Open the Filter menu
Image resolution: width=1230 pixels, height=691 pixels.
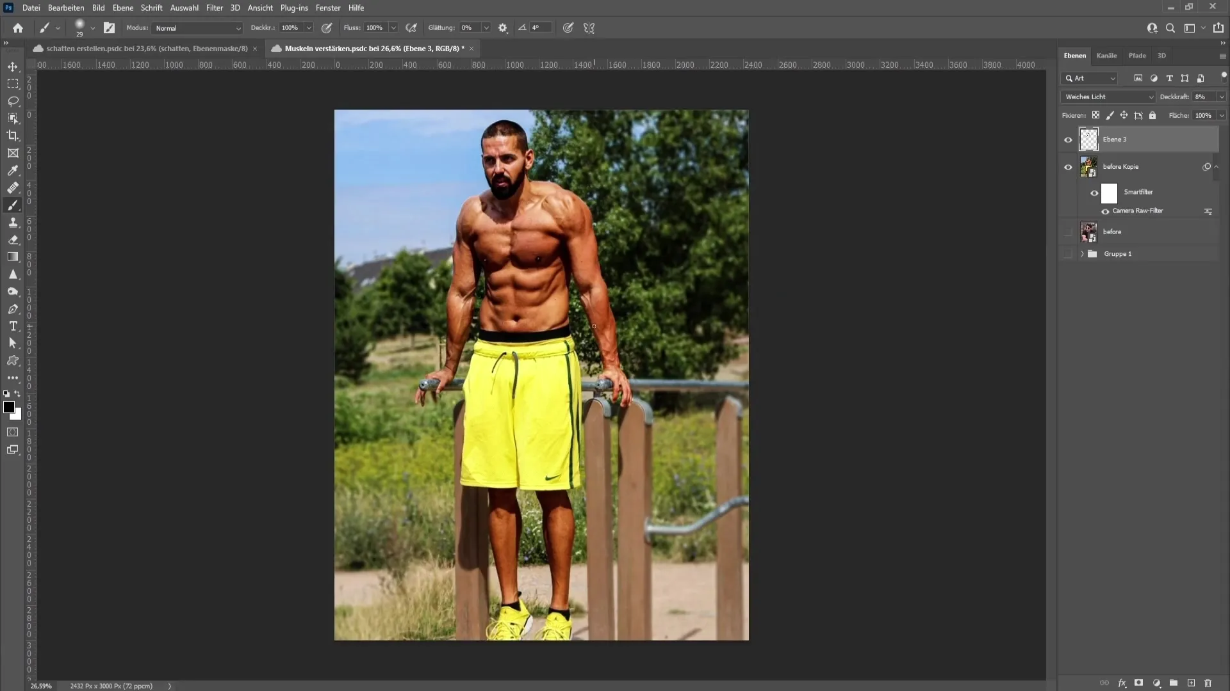coord(214,8)
